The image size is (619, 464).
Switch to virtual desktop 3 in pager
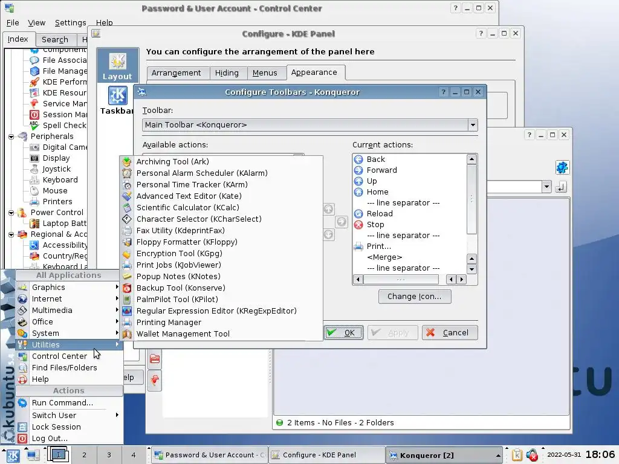[109, 455]
